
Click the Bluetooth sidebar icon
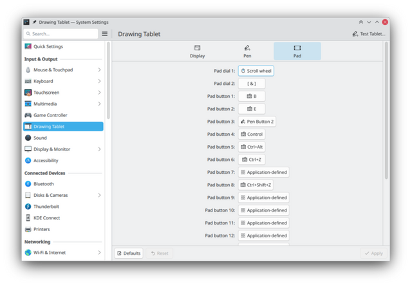(x=28, y=184)
